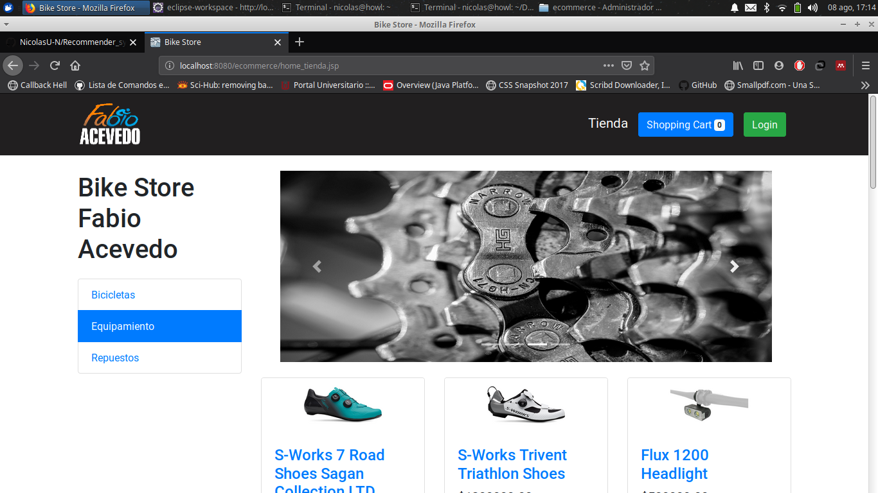
Task: Save page to Pocket
Action: (627, 65)
